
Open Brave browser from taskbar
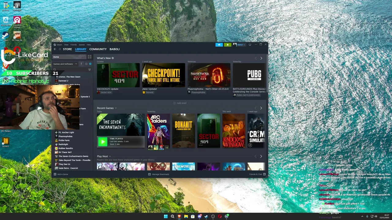pyautogui.click(x=179, y=216)
